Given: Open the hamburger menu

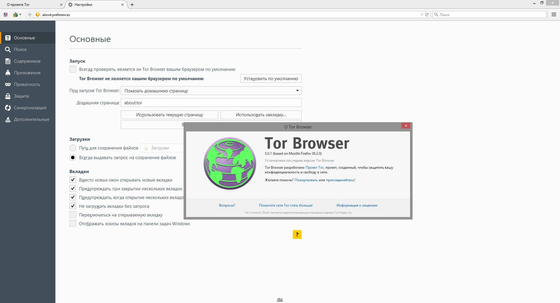Looking at the screenshot, I should pos(554,15).
